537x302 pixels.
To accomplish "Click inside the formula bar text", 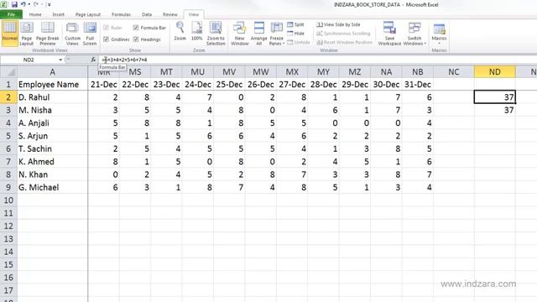I will [x=125, y=60].
